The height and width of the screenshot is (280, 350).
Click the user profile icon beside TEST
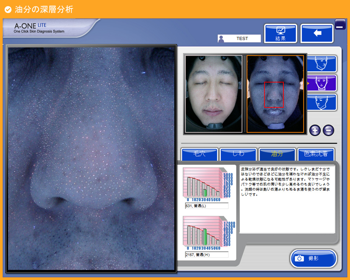[x=221, y=39]
